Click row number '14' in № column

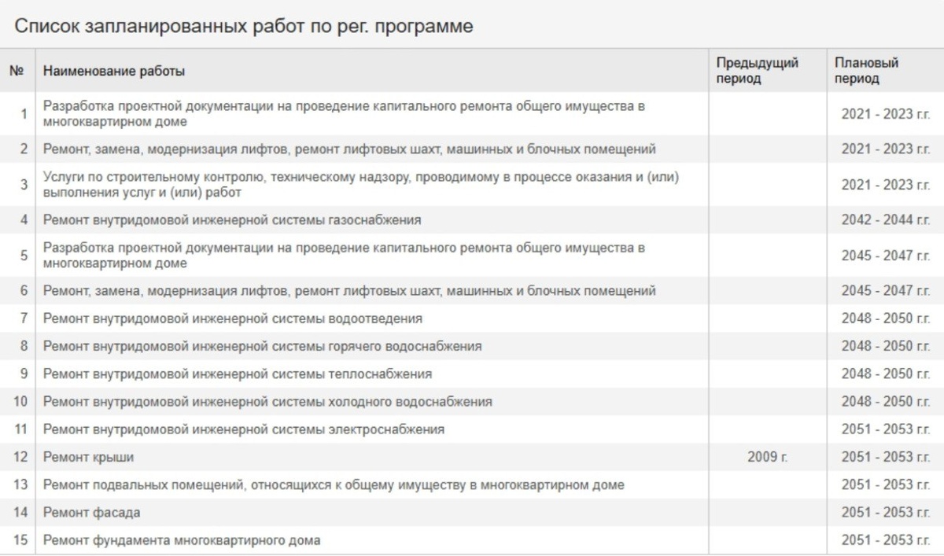pos(20,512)
